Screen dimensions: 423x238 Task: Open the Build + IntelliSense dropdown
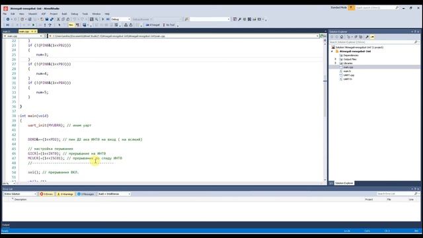pos(114,194)
